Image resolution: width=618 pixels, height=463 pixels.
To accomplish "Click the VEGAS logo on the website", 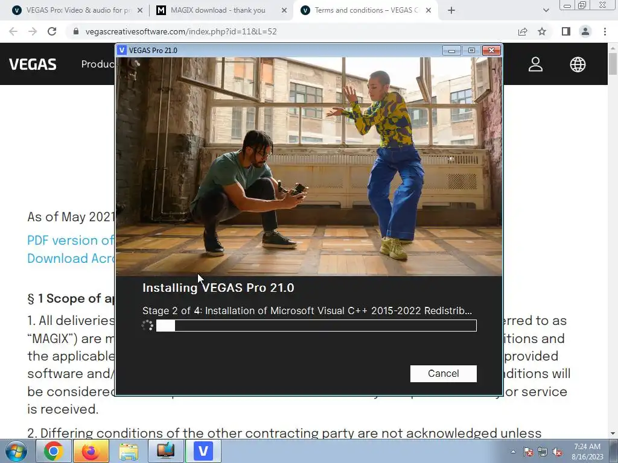I will pyautogui.click(x=33, y=64).
